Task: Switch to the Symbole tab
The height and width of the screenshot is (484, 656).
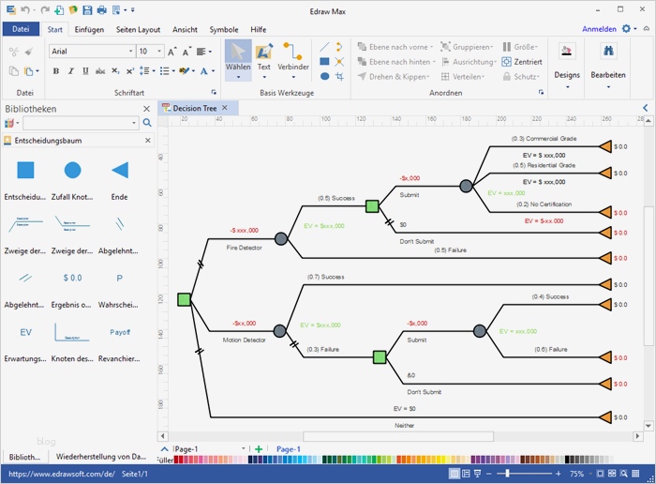Action: (224, 29)
